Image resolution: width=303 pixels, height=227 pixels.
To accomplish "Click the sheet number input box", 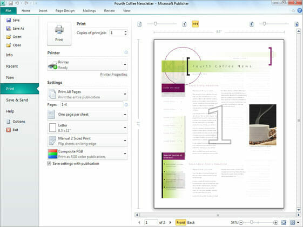I will 151,222.
